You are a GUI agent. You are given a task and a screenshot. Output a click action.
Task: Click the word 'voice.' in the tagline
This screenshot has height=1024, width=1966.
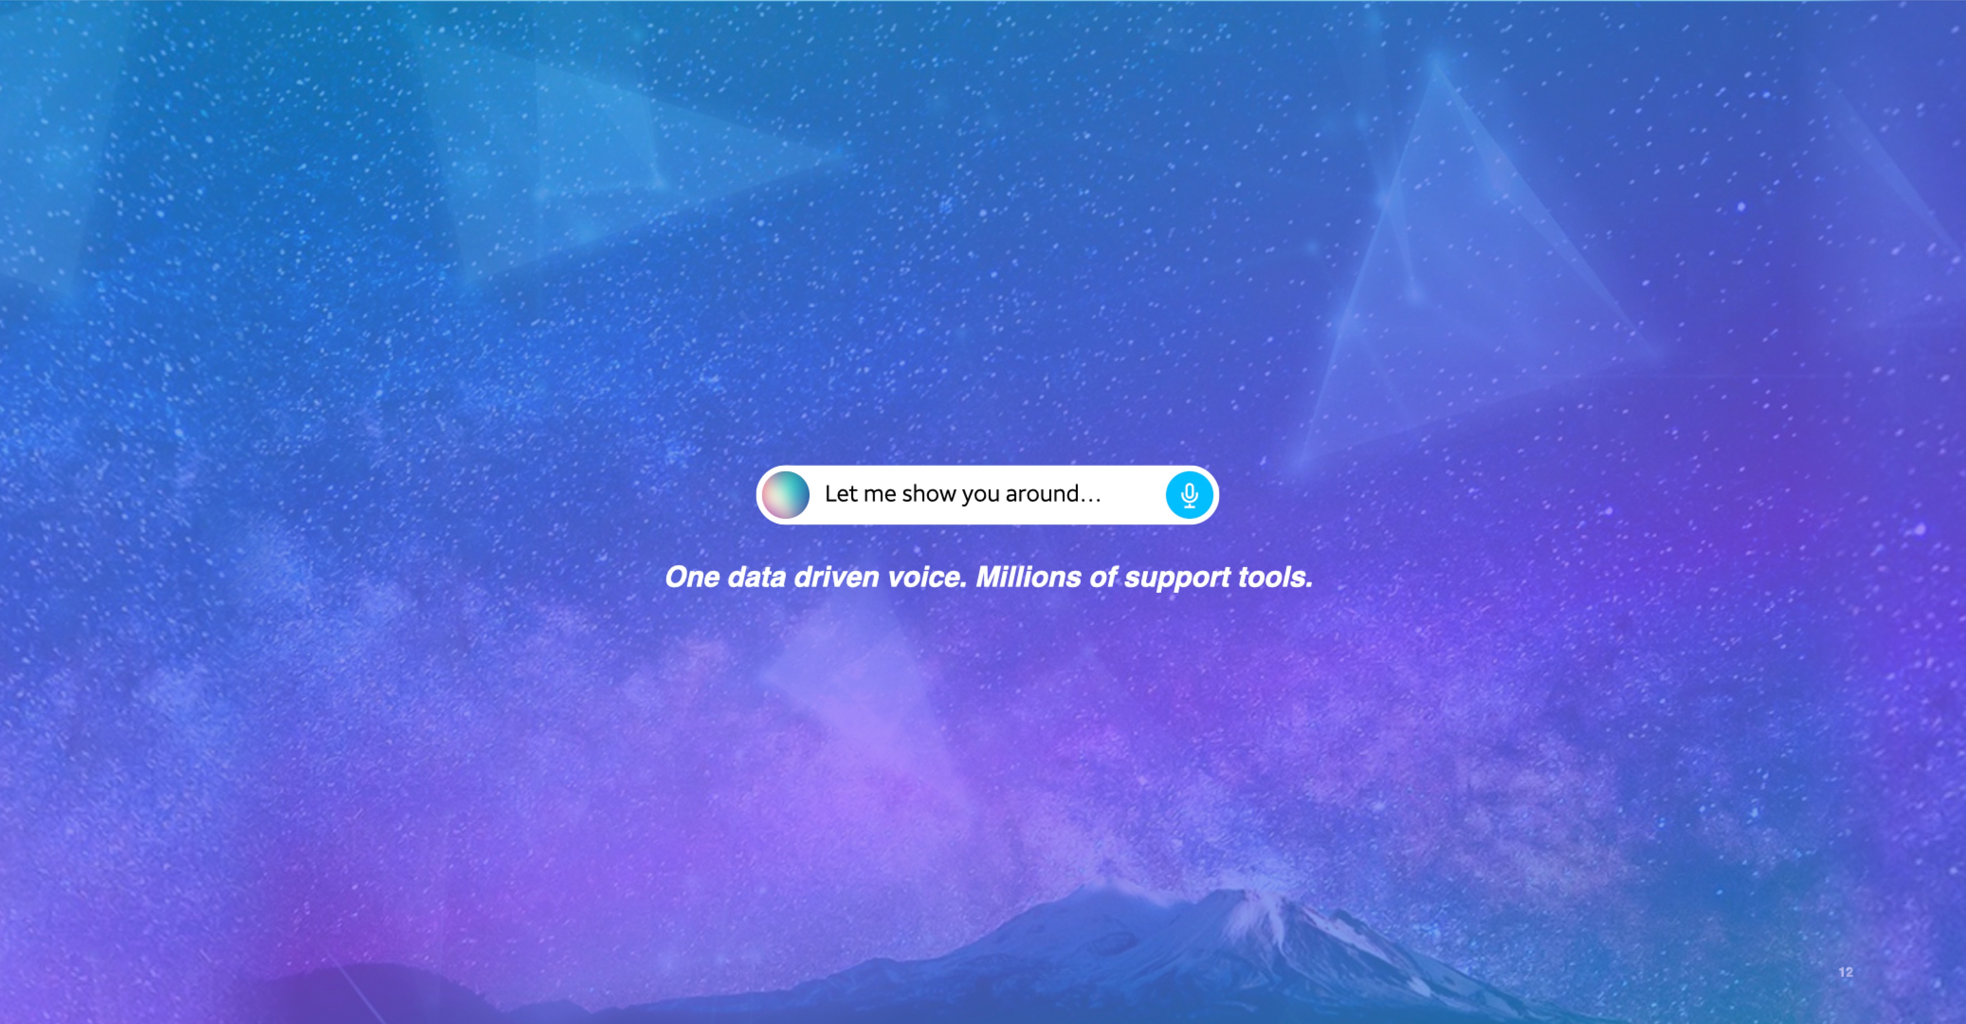(x=926, y=577)
